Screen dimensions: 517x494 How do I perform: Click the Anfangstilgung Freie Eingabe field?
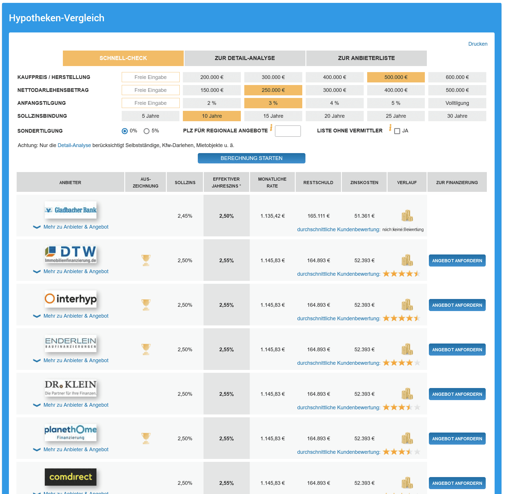pyautogui.click(x=151, y=103)
